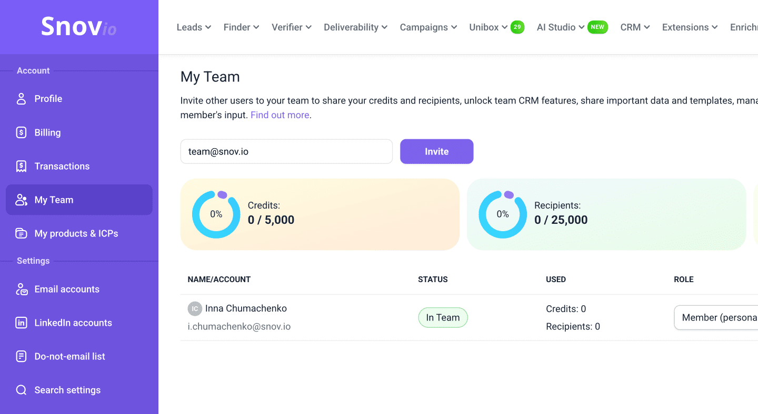Expand the Finder dropdown menu

click(x=241, y=27)
